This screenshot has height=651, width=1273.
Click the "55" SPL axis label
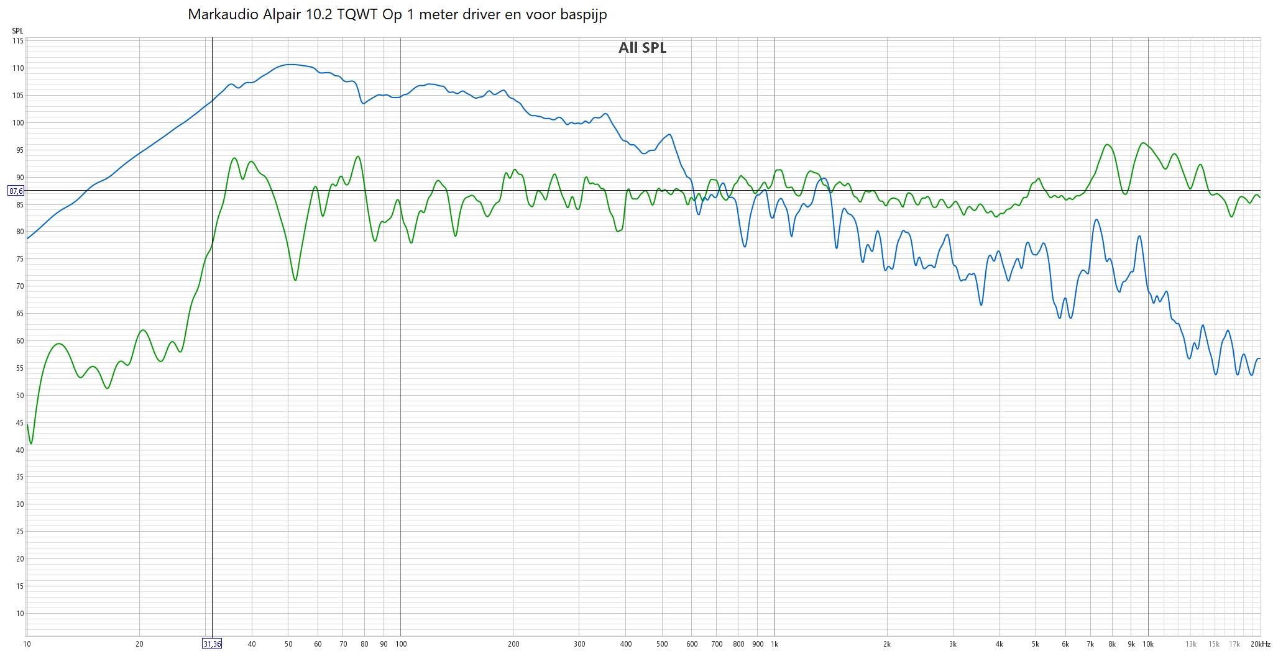[x=20, y=368]
